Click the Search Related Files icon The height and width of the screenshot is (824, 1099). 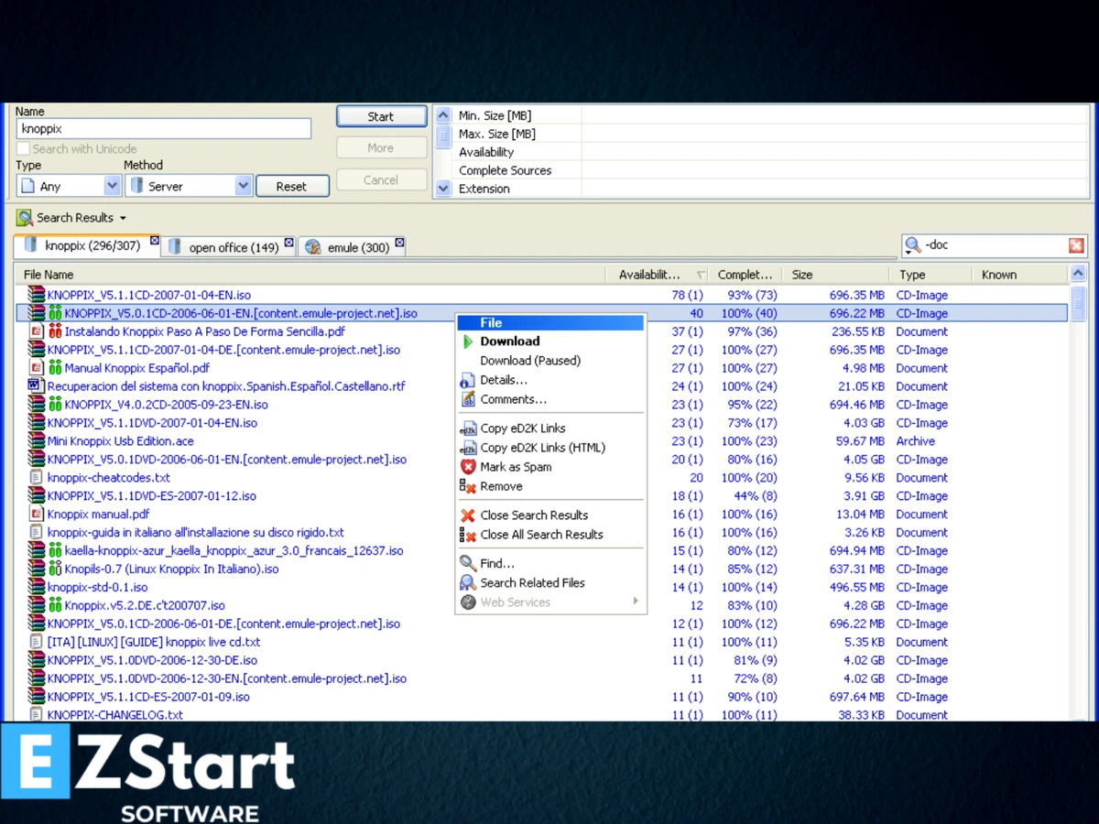point(468,583)
